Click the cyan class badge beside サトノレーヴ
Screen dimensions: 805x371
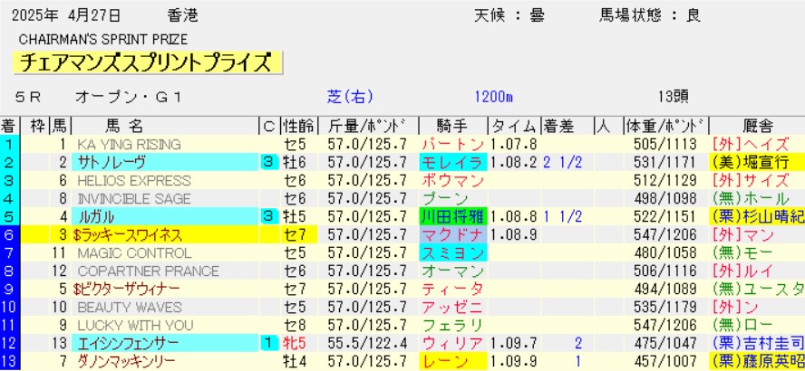[x=269, y=163]
